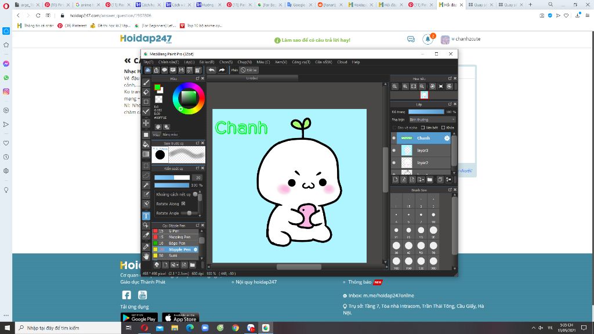Screen dimensions: 594x334
Task: Open the Cloud menu
Action: click(x=342, y=62)
